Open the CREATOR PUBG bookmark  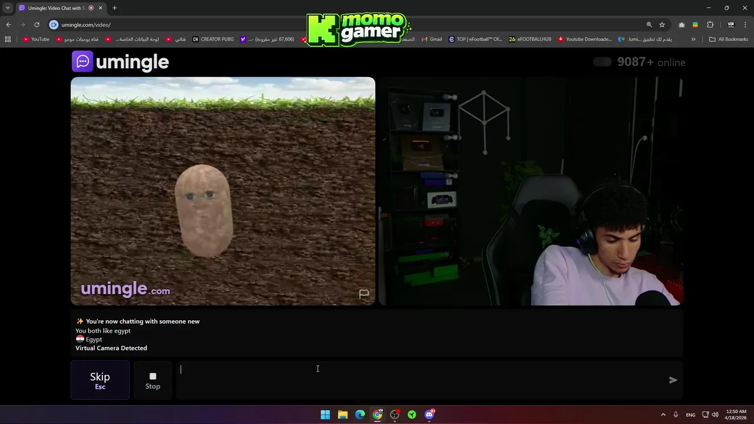[x=213, y=39]
